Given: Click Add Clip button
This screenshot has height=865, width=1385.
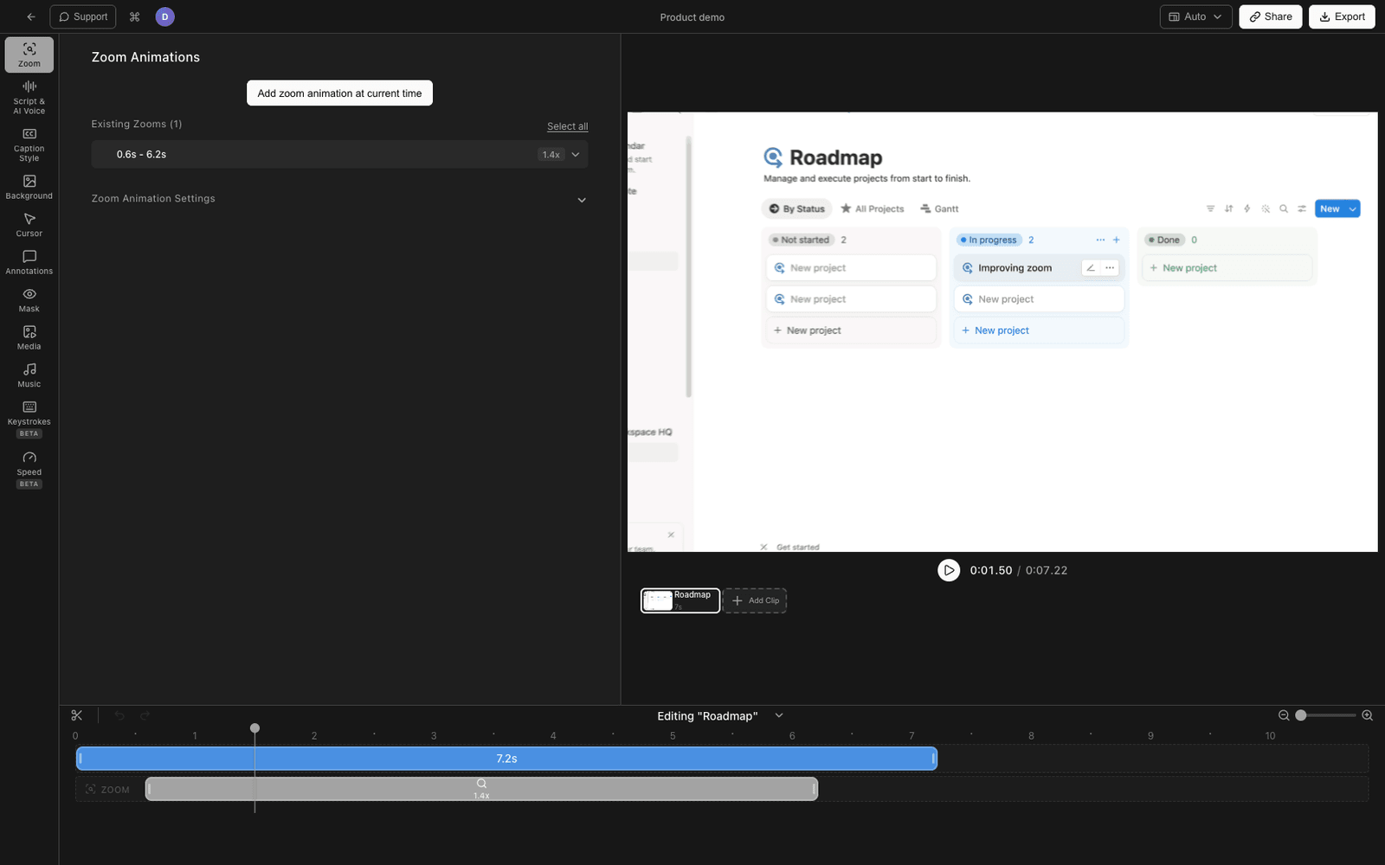Looking at the screenshot, I should (x=755, y=600).
